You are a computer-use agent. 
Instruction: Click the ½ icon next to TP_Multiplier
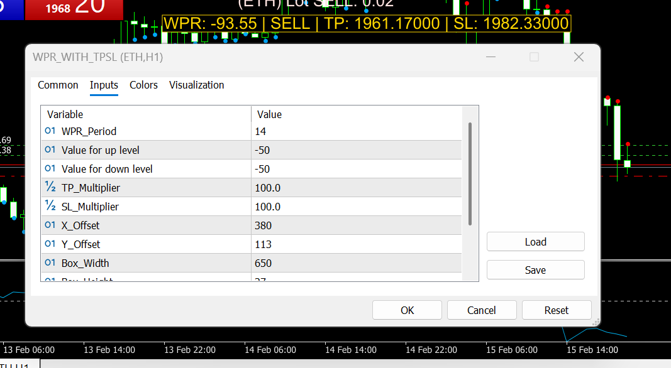50,187
